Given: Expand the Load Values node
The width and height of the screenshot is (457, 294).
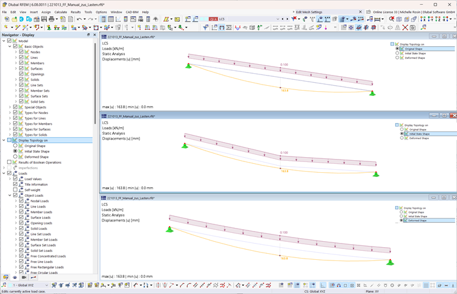Looking at the screenshot, I should tap(10, 179).
